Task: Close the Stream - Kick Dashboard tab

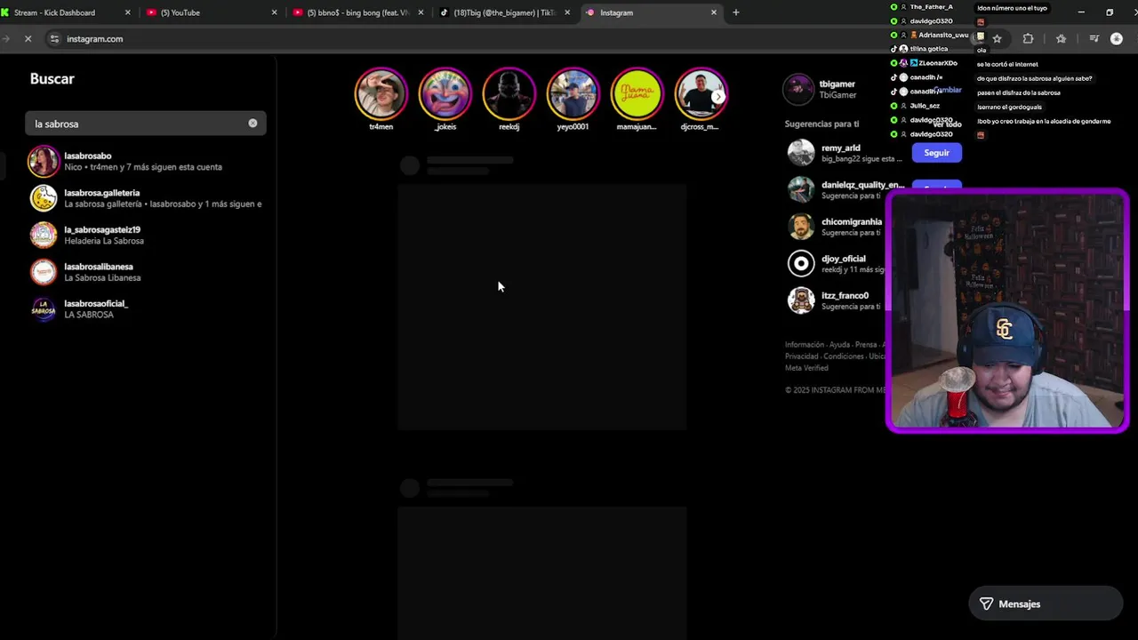Action: point(128,12)
